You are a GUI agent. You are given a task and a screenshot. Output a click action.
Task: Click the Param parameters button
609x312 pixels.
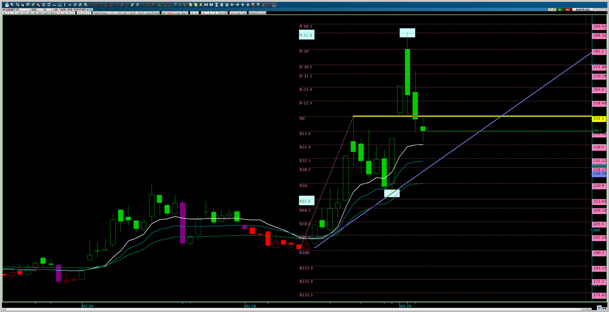click(155, 13)
